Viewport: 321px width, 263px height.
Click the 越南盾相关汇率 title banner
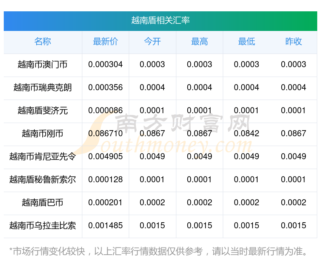pos(160,20)
